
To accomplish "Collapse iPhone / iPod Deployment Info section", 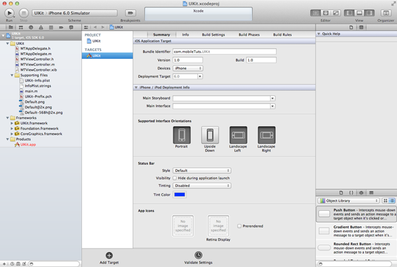I will pos(136,87).
